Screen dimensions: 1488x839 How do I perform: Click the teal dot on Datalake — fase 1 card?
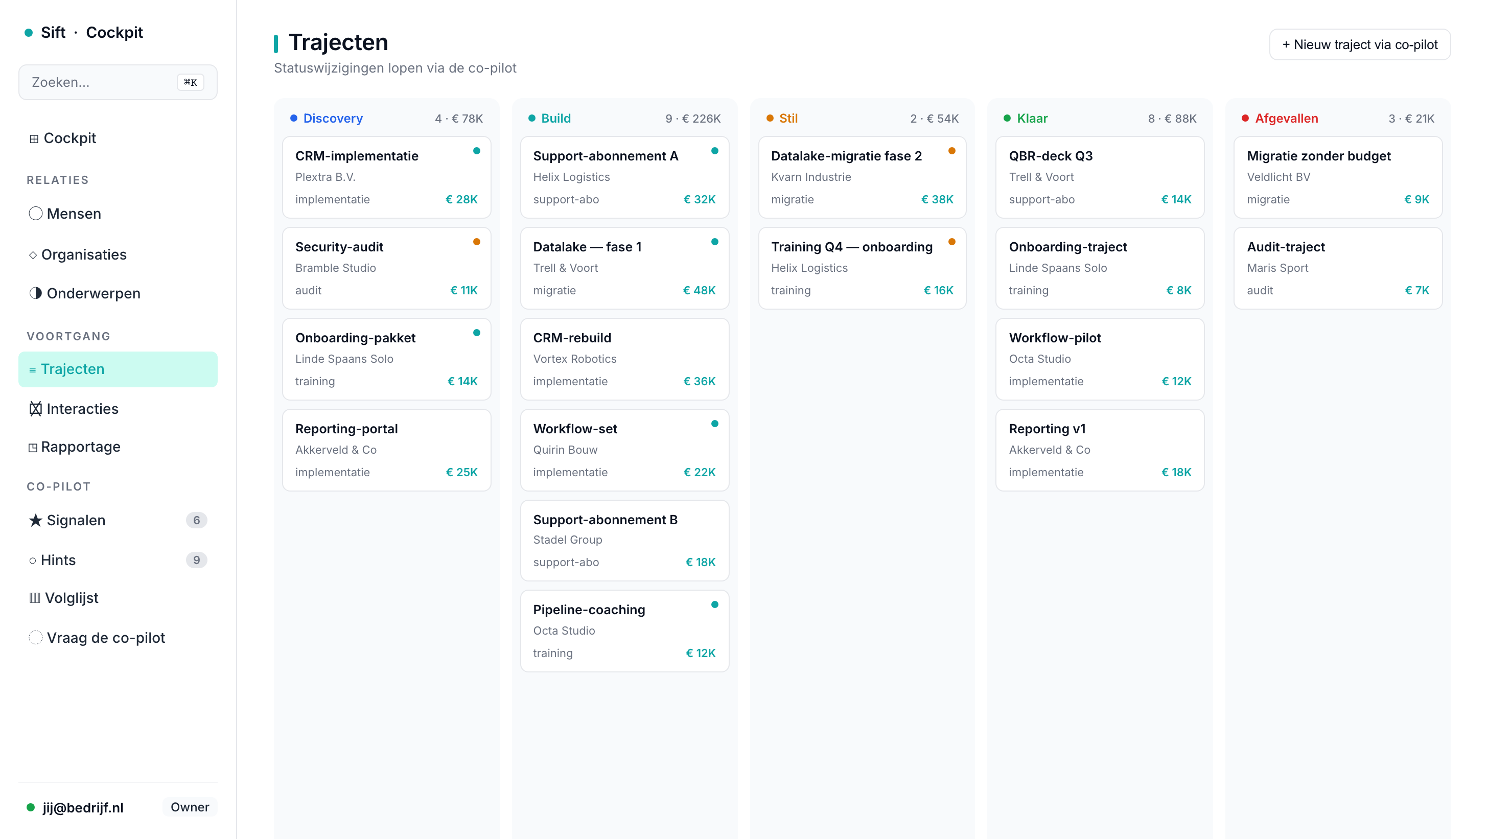pyautogui.click(x=714, y=242)
